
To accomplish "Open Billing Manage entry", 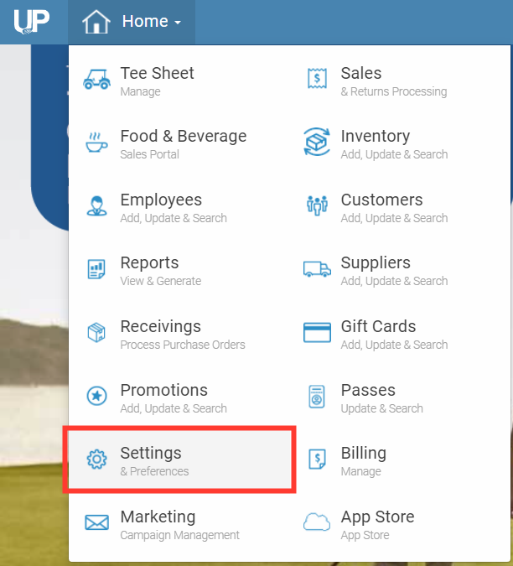I will [364, 460].
